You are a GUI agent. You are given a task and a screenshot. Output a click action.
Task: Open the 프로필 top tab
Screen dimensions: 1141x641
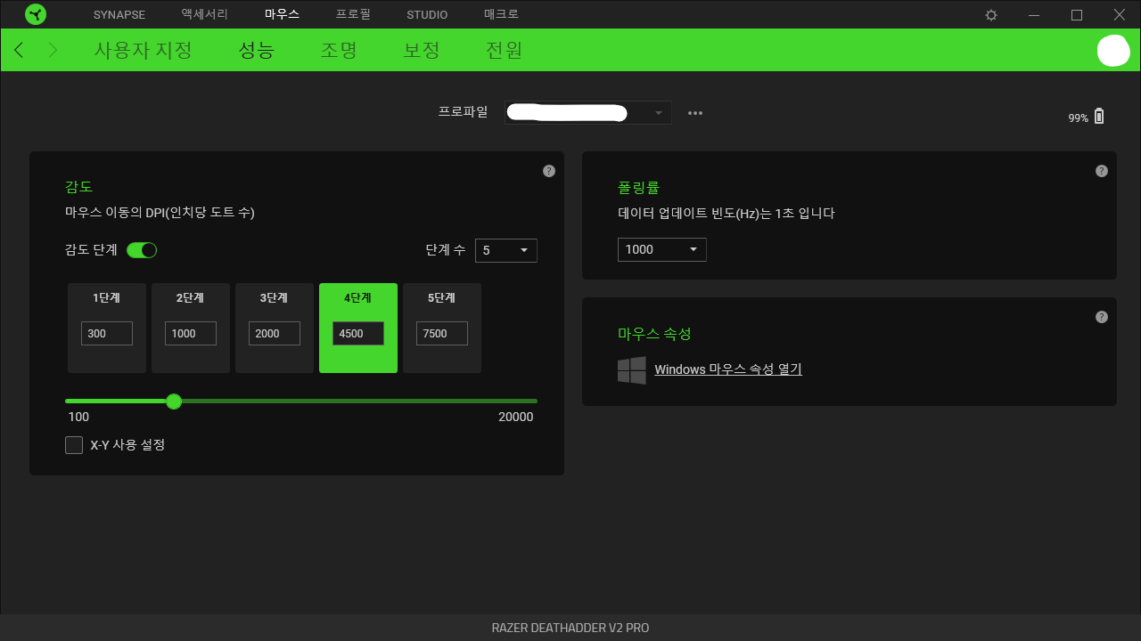pyautogui.click(x=353, y=14)
